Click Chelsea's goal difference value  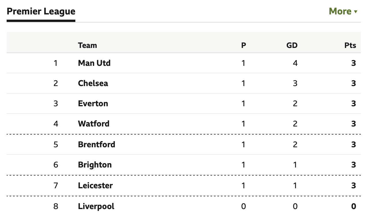point(295,83)
